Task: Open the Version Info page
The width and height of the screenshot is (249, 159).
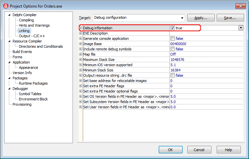Action: [x=22, y=73]
